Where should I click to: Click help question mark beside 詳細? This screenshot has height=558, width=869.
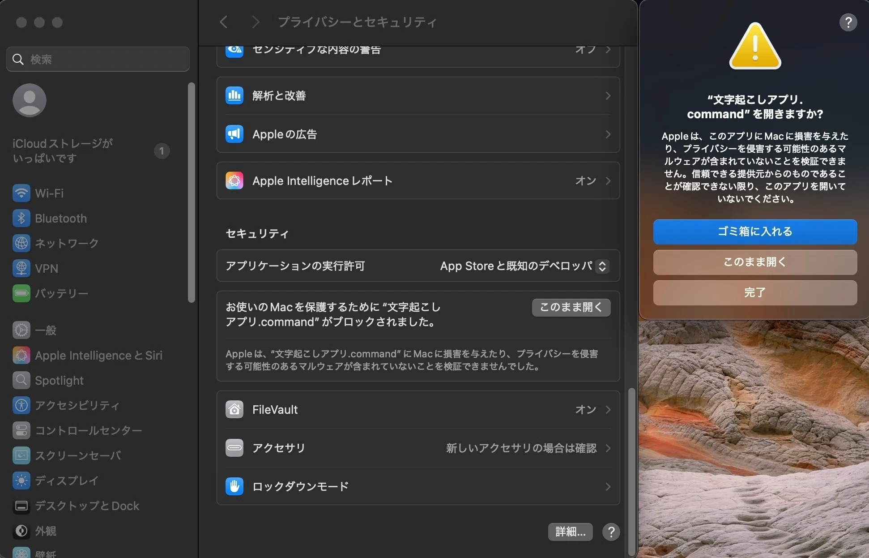tap(611, 532)
